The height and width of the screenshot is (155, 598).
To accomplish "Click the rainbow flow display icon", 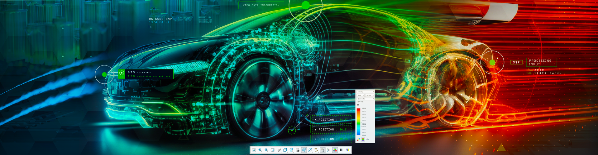I will point(347,150).
